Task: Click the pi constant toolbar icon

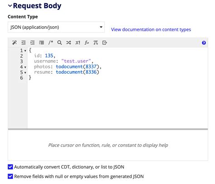Action: coord(96,42)
